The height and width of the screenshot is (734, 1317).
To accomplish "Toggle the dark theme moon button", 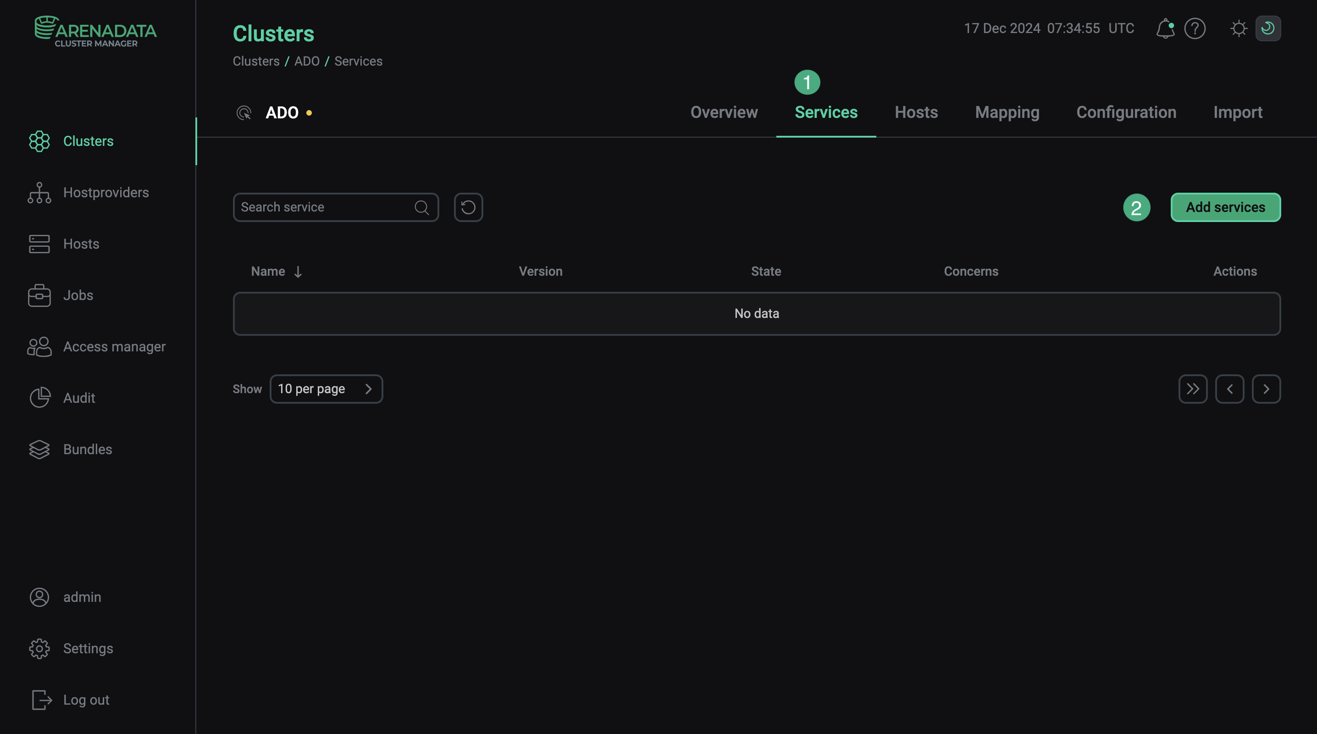I will (x=1267, y=28).
